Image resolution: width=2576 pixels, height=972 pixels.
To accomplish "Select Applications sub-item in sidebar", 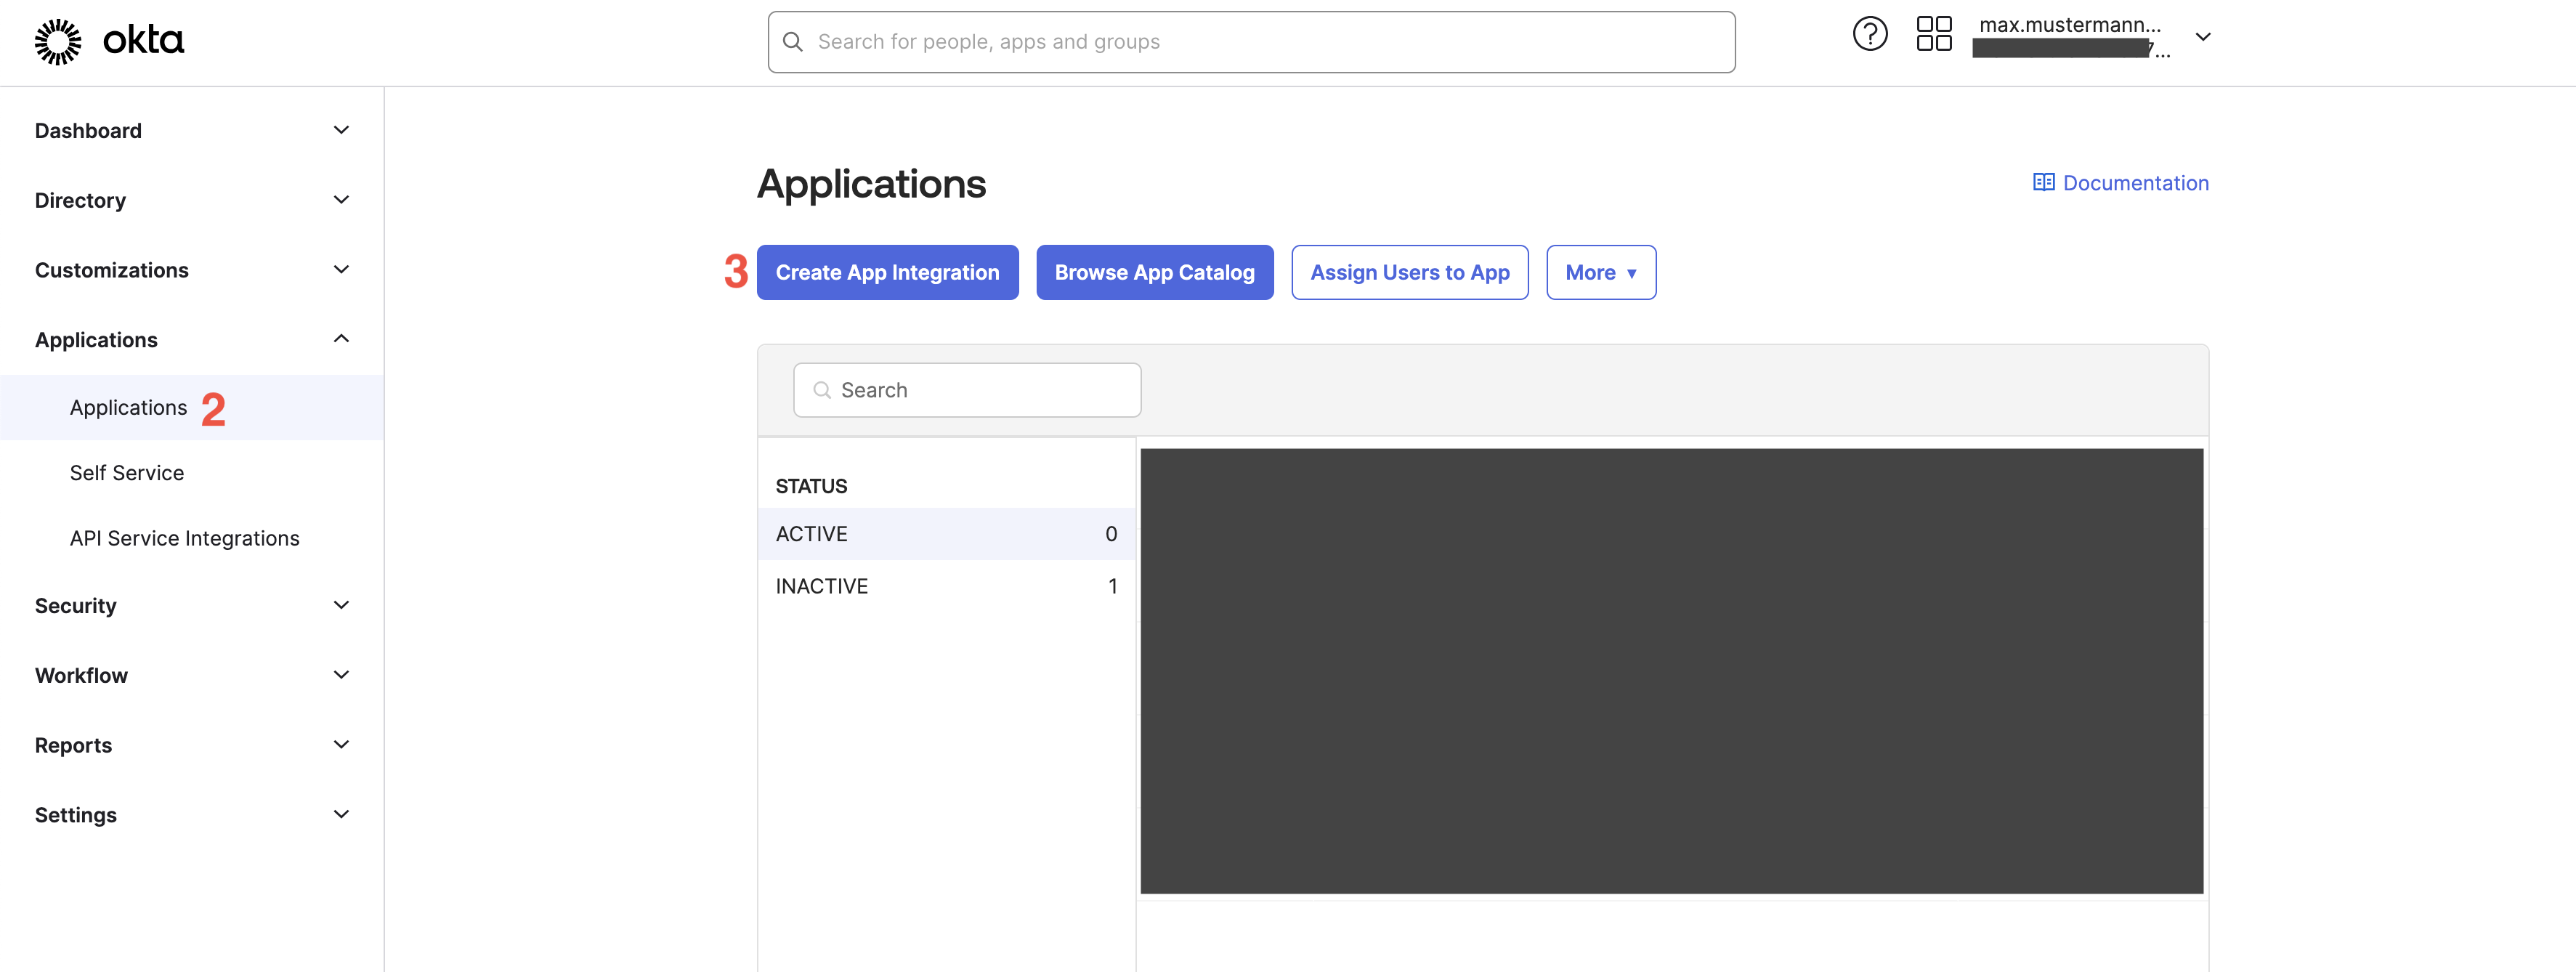I will [128, 408].
